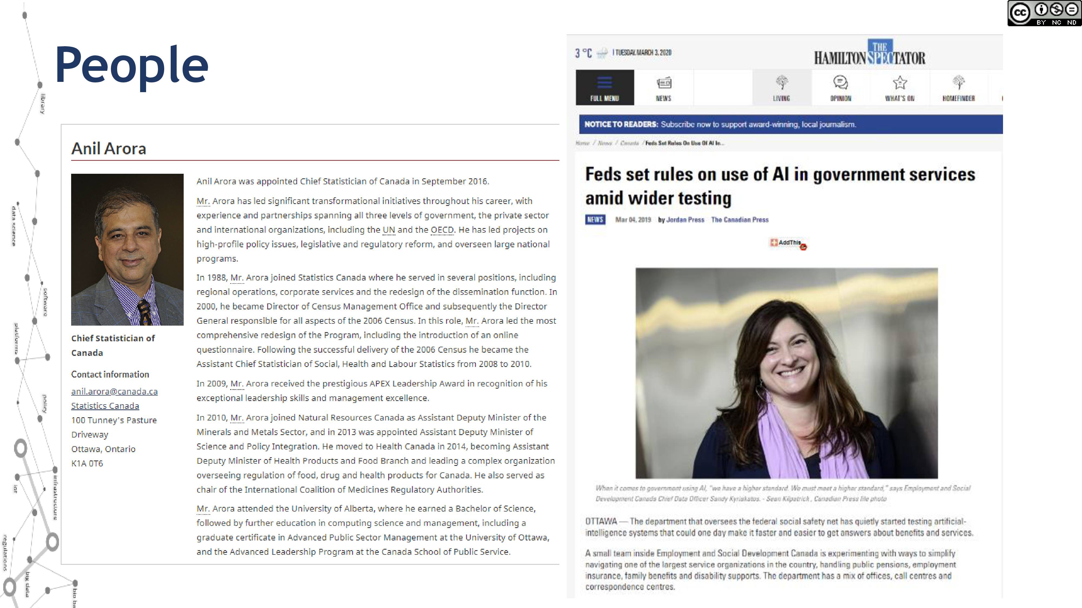Open the Living section tree icon
This screenshot has height=608, width=1082.
[782, 82]
